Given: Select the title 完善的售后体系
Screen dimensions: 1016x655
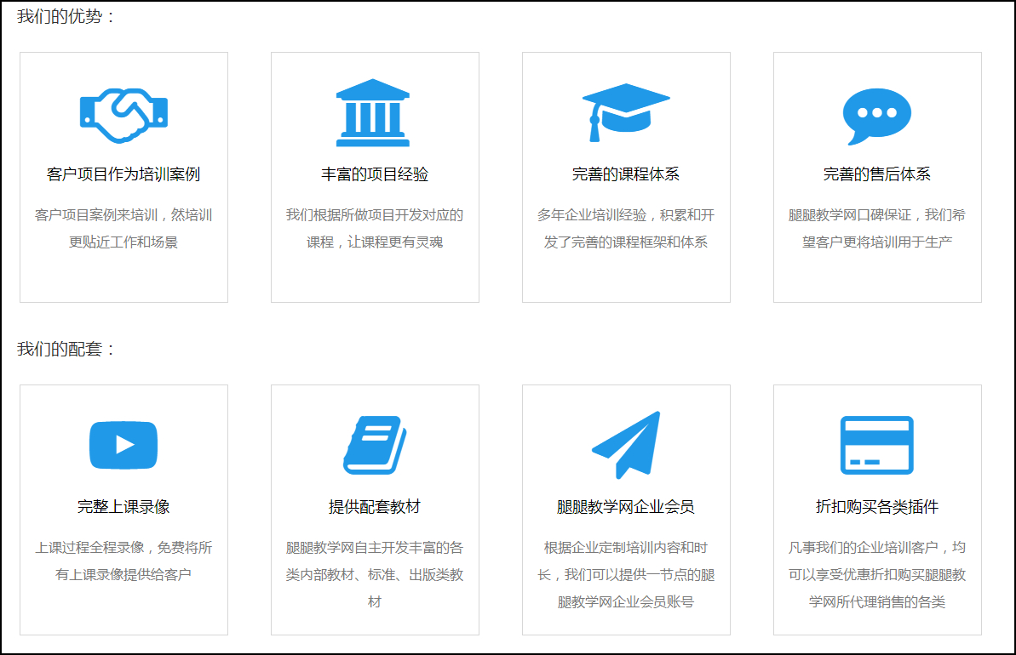Looking at the screenshot, I should tap(876, 174).
